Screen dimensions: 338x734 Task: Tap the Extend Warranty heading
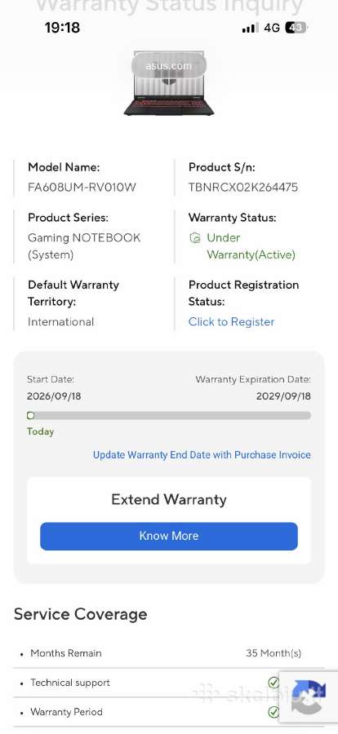coord(169,499)
